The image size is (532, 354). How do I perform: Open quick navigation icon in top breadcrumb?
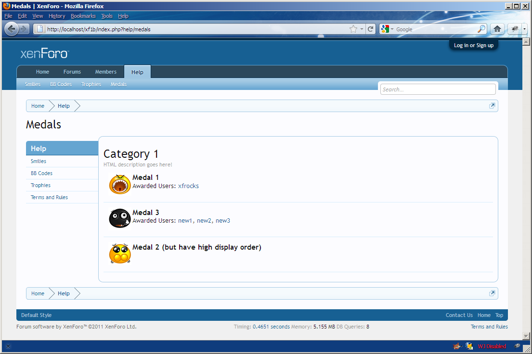coord(492,106)
